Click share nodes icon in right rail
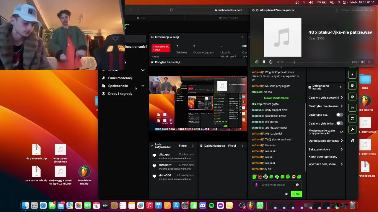This screenshot has width=378, height=212. (x=352, y=141)
